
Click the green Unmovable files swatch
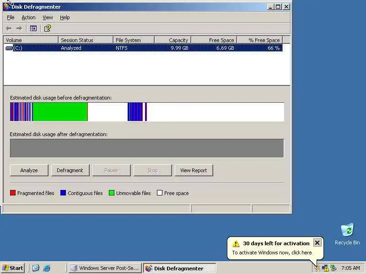point(112,193)
